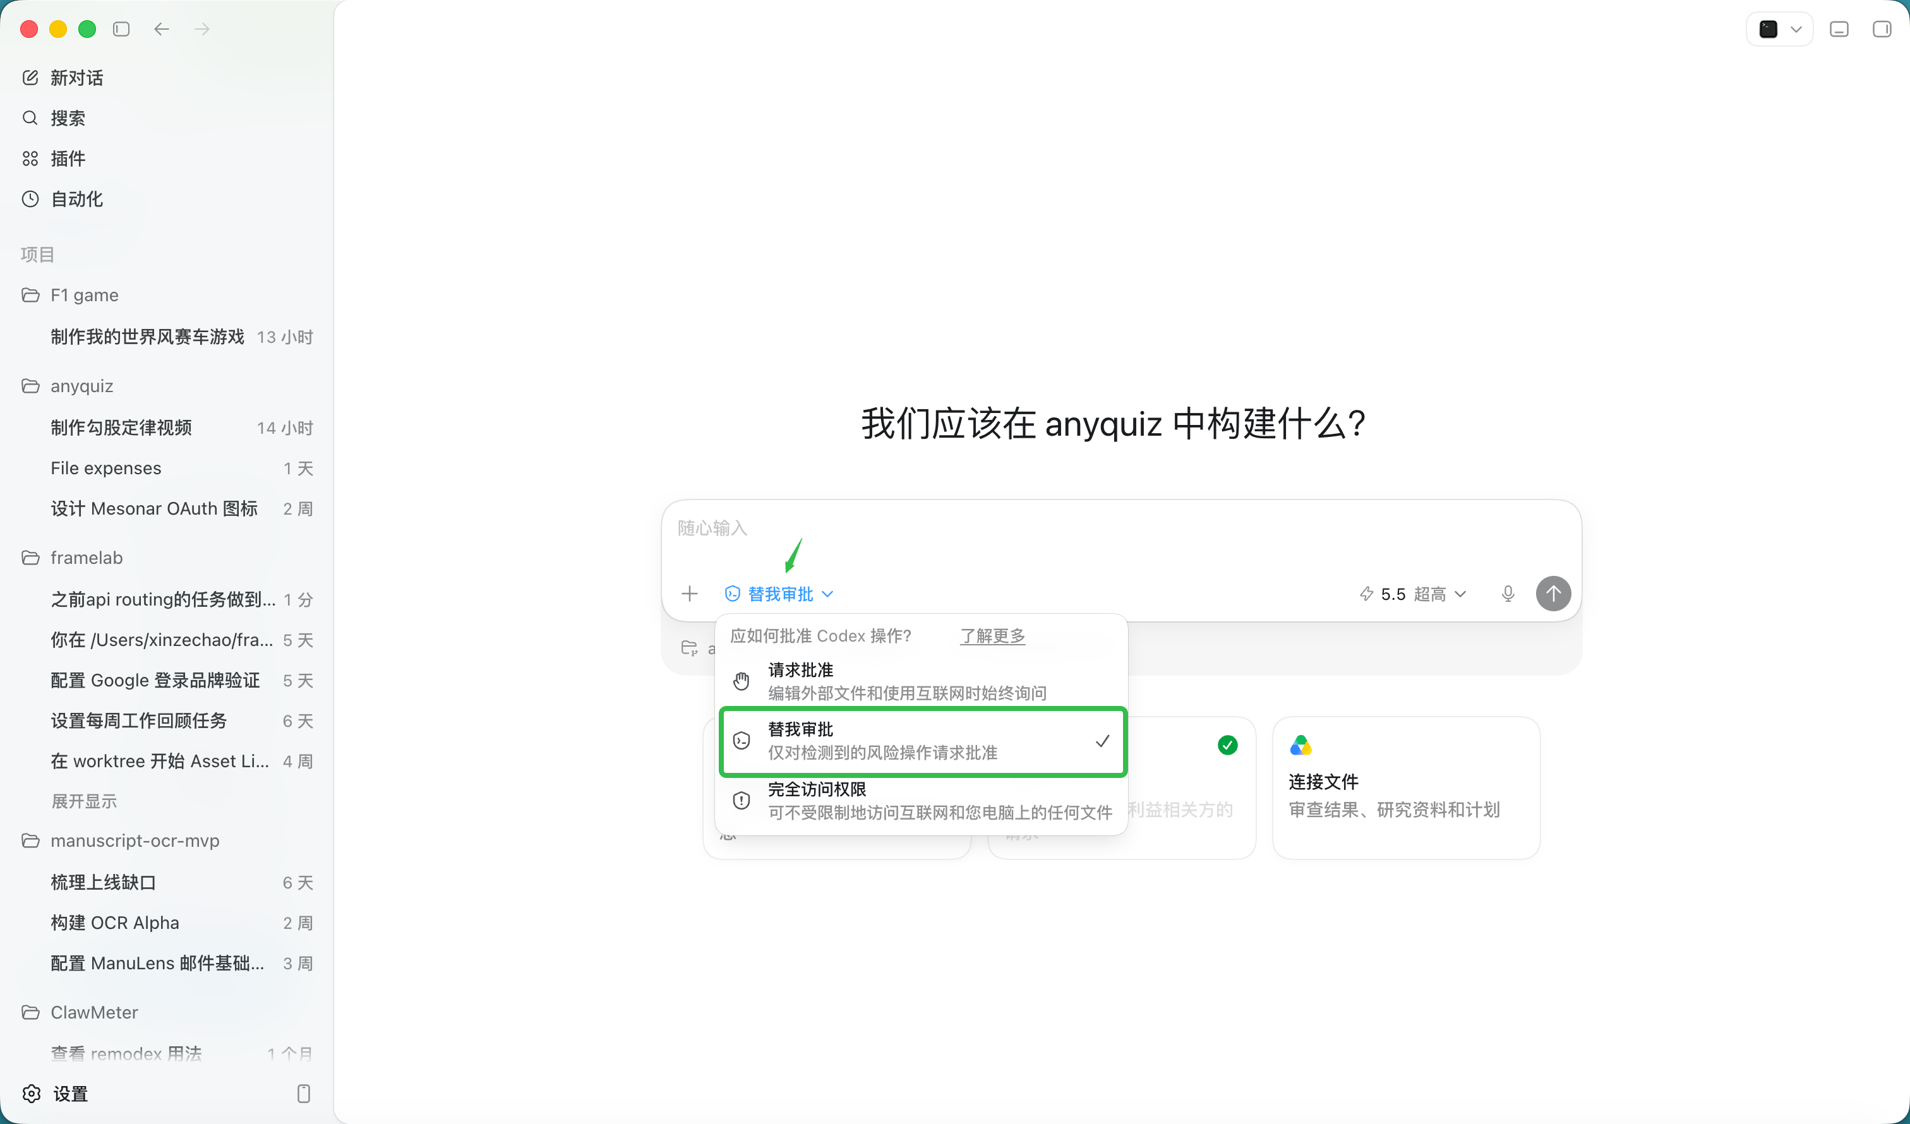Viewport: 1910px width, 1124px height.
Task: Click the Google Drive icon on 连接文件 card
Action: (1300, 746)
